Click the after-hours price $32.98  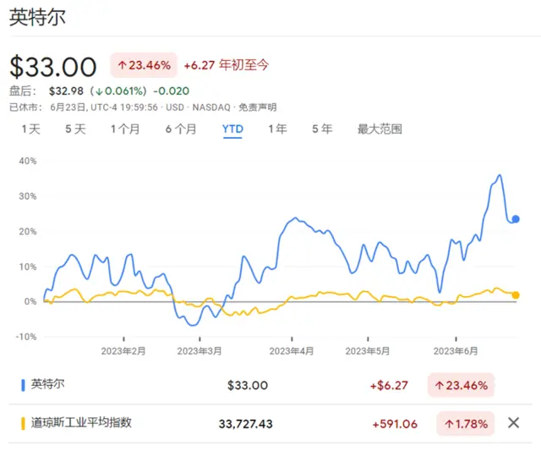tap(66, 91)
